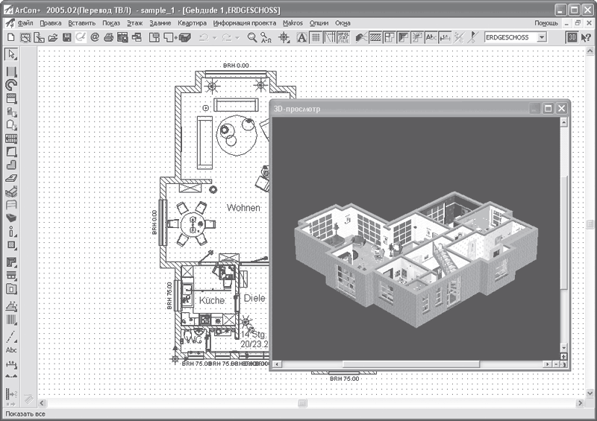The height and width of the screenshot is (421, 597).
Task: Expand the undo history dropdown arrow
Action: 214,37
